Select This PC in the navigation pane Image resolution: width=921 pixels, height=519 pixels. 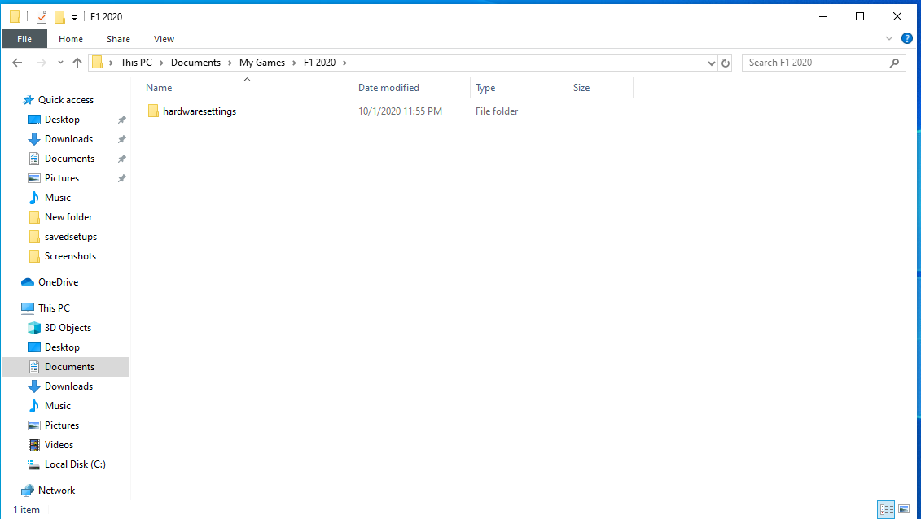(x=54, y=307)
